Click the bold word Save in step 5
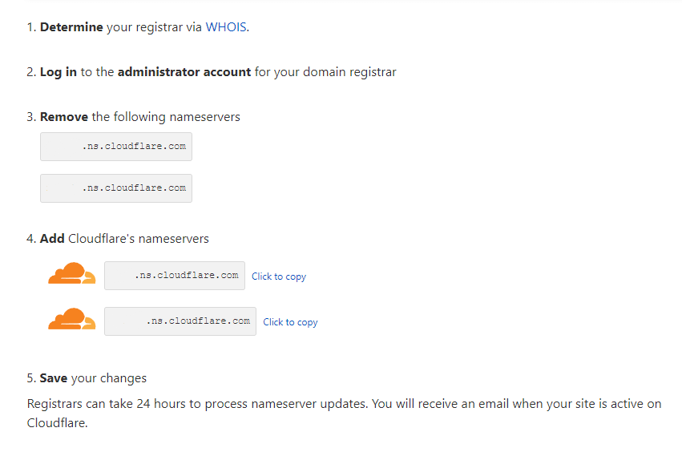This screenshot has height=452, width=682. pyautogui.click(x=54, y=378)
